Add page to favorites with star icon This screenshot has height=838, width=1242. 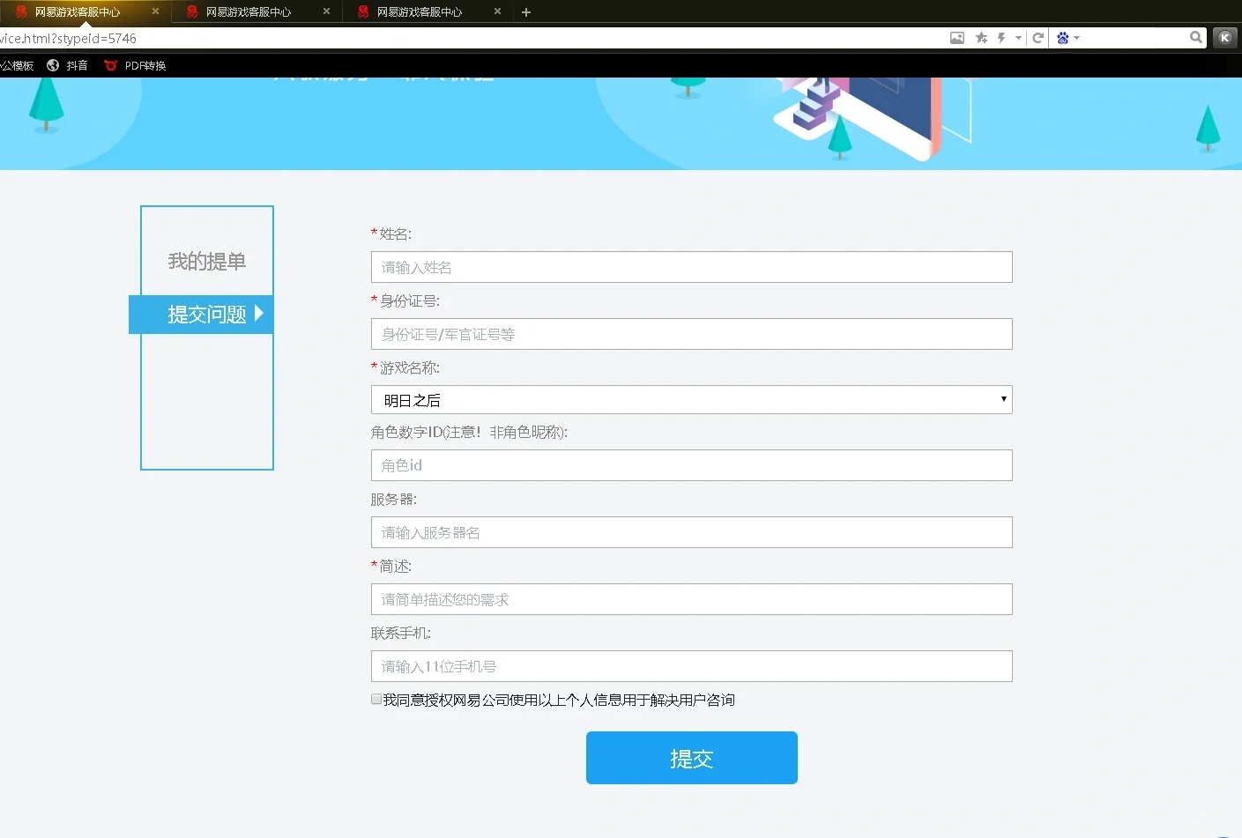tap(981, 38)
